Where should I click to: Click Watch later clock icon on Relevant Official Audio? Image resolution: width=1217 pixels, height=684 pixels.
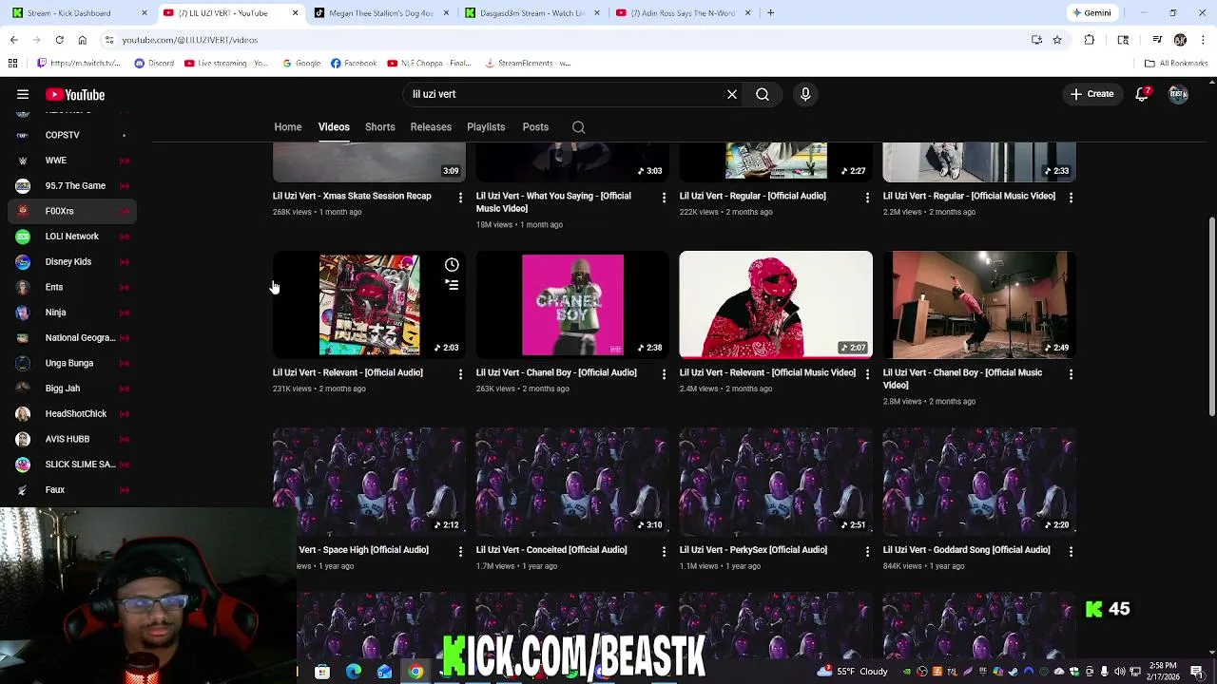coord(452,265)
